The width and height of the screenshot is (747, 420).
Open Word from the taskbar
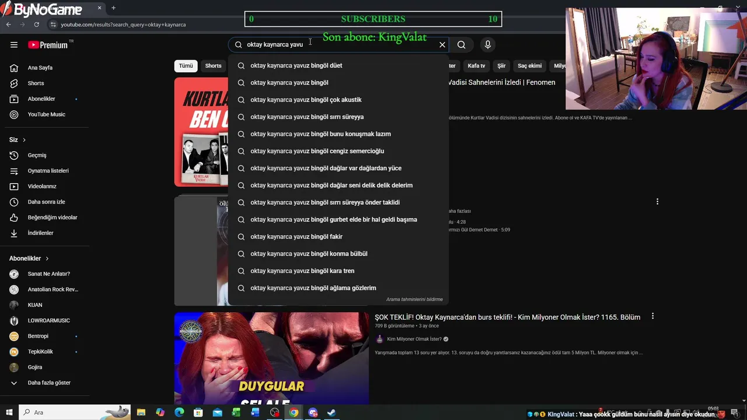[255, 412]
